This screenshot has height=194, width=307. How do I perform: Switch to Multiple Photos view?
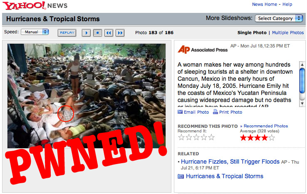pyautogui.click(x=288, y=32)
